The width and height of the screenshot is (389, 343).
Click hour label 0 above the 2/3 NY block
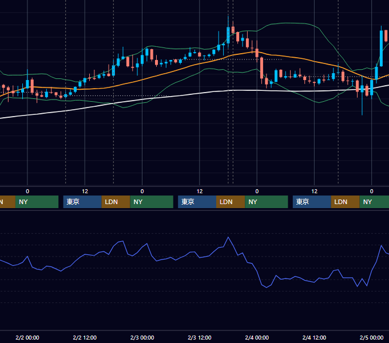pos(142,192)
